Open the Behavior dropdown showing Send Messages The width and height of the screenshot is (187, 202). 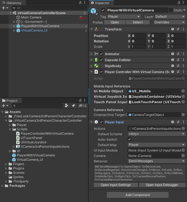coord(157,161)
